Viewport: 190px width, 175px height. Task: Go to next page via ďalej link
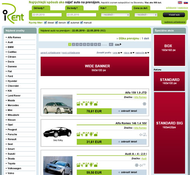[118, 45]
